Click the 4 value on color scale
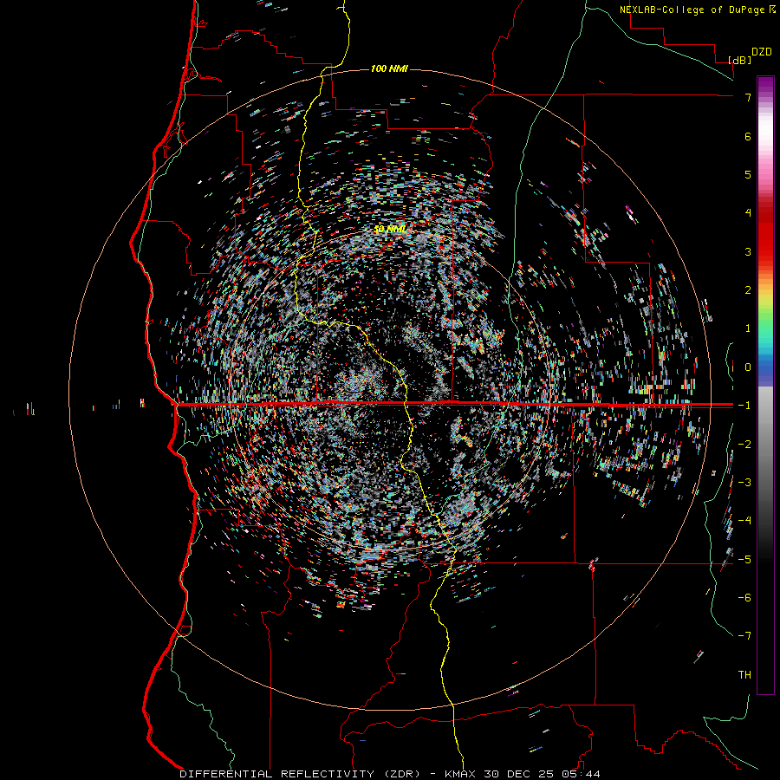The image size is (780, 780). pos(748,213)
